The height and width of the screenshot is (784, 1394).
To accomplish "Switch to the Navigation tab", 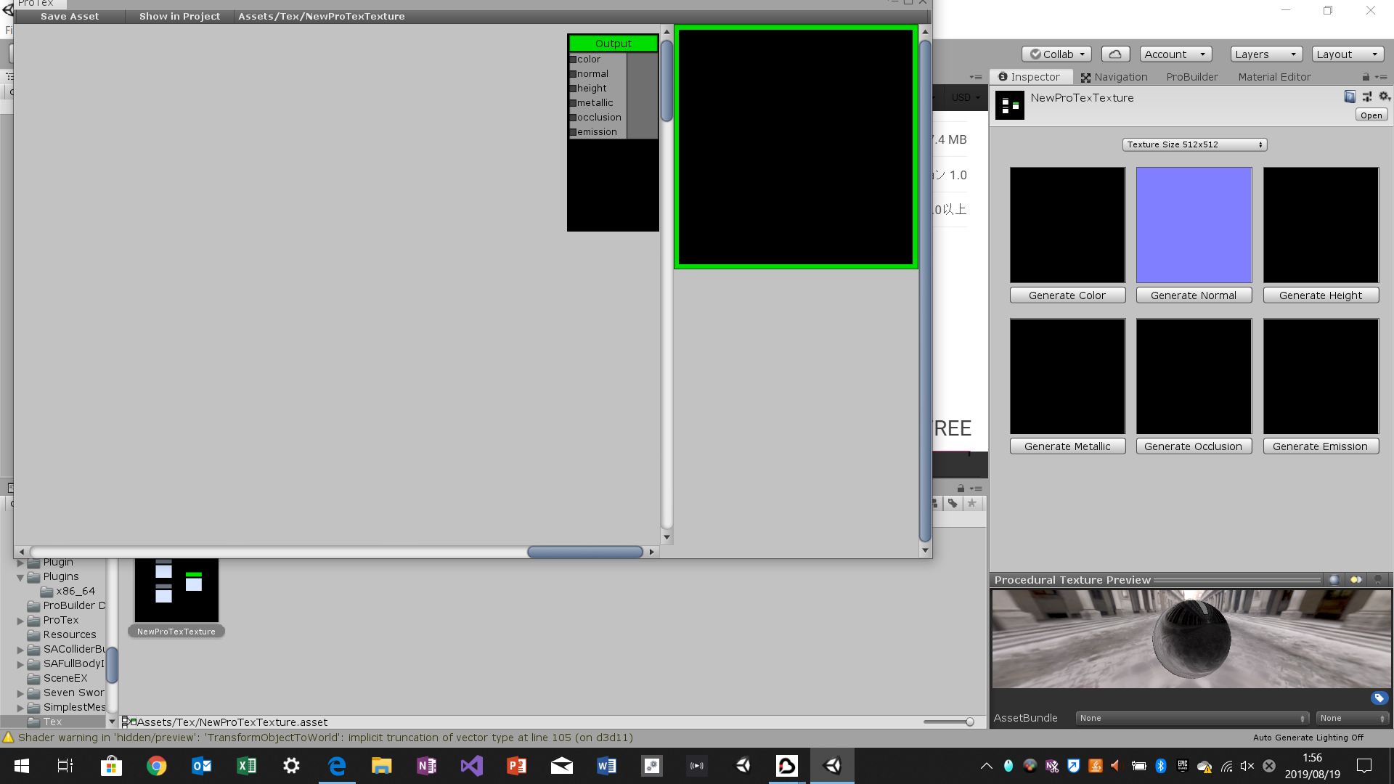I will pos(1114,77).
